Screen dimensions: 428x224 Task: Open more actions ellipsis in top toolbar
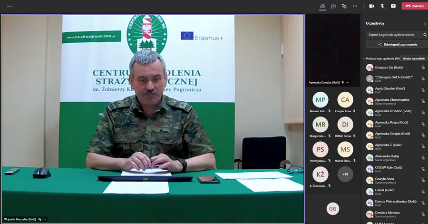click(355, 6)
